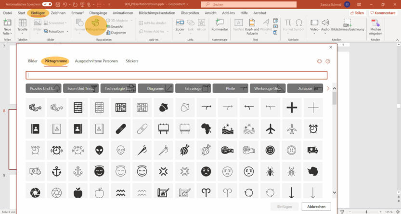Select the Antarctica map pictogram
This screenshot has width=401, height=214.
tap(313, 172)
